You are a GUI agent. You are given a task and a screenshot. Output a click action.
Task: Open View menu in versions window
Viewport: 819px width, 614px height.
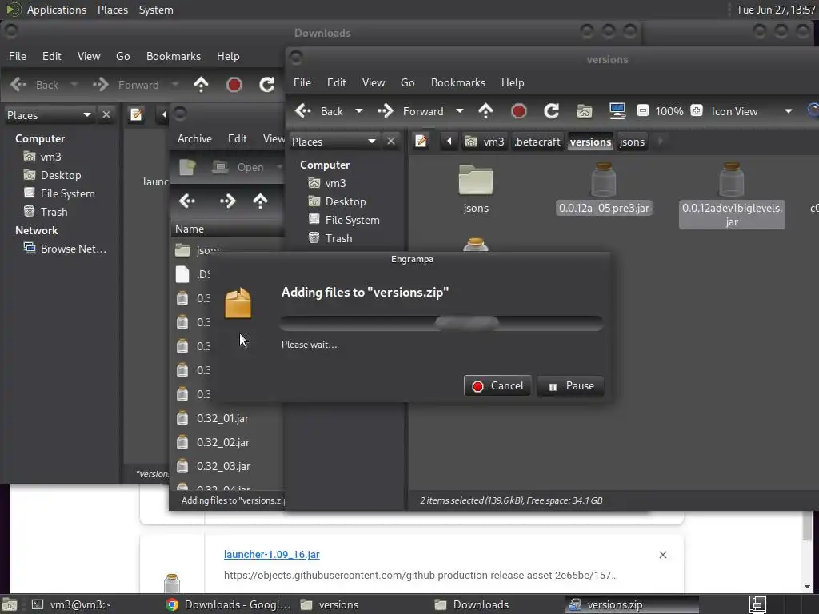pyautogui.click(x=374, y=82)
